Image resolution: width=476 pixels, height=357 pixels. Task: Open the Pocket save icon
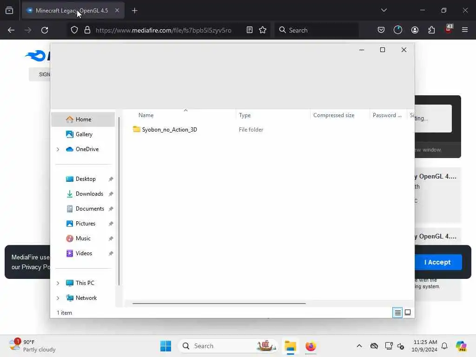[381, 30]
